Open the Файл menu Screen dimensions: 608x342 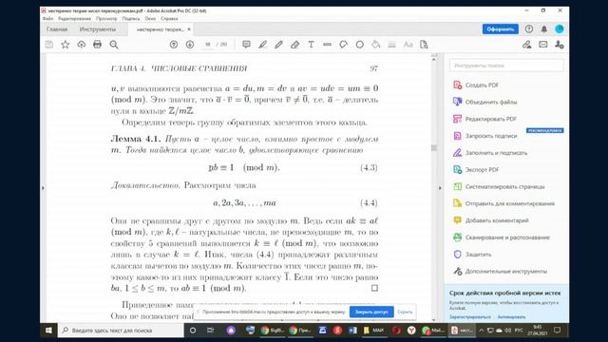click(x=47, y=19)
